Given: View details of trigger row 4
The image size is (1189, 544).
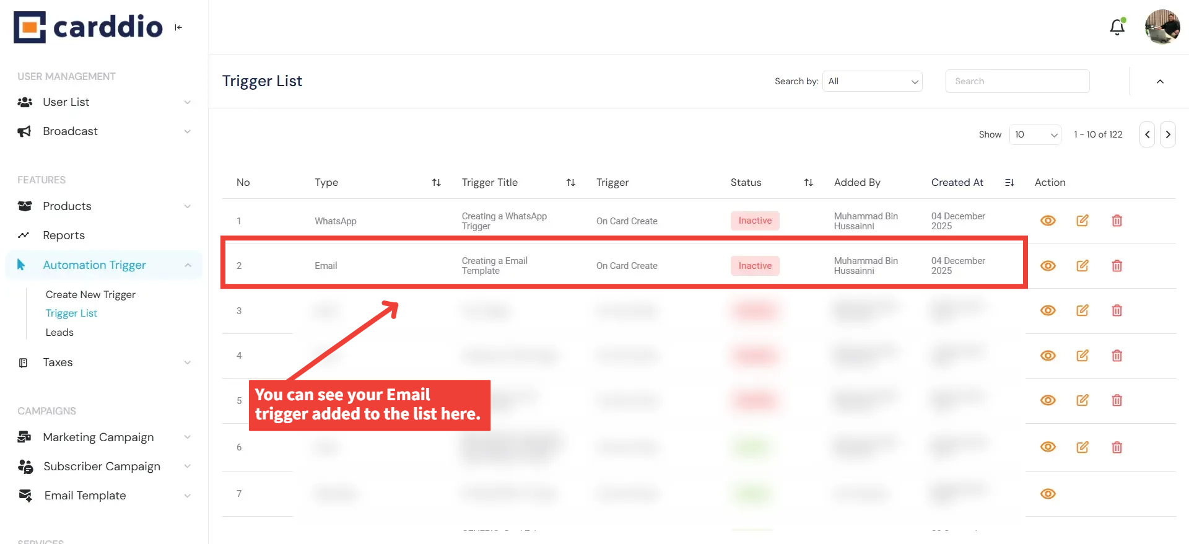Looking at the screenshot, I should [1048, 356].
